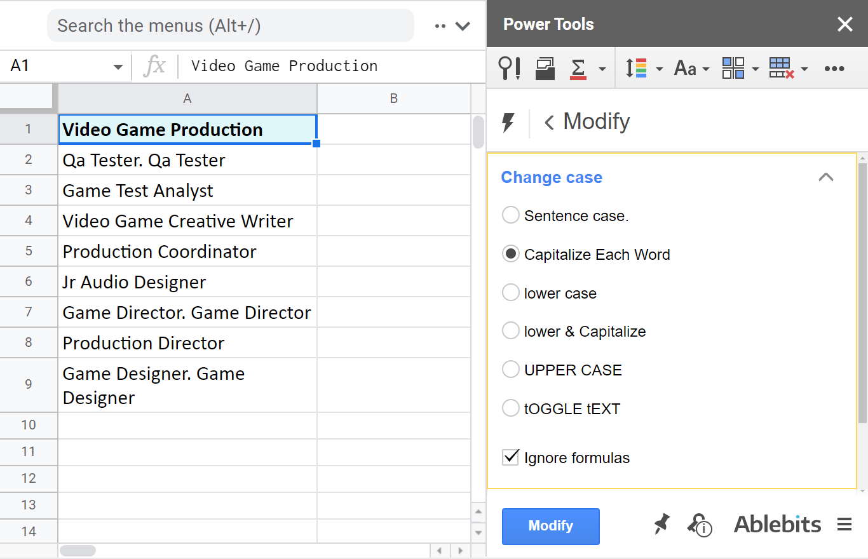Click the pin icon near Modify button

[x=661, y=523]
